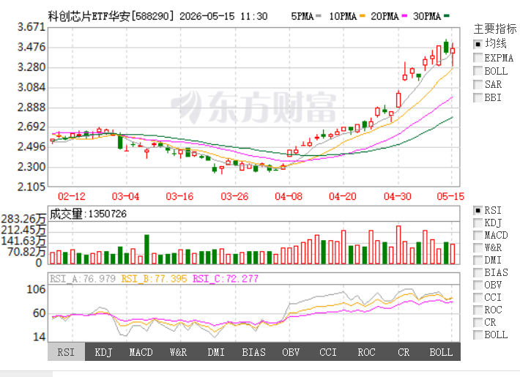The width and height of the screenshot is (520, 377).
Task: Select the DMI sub-indicator radio option
Action: point(478,260)
